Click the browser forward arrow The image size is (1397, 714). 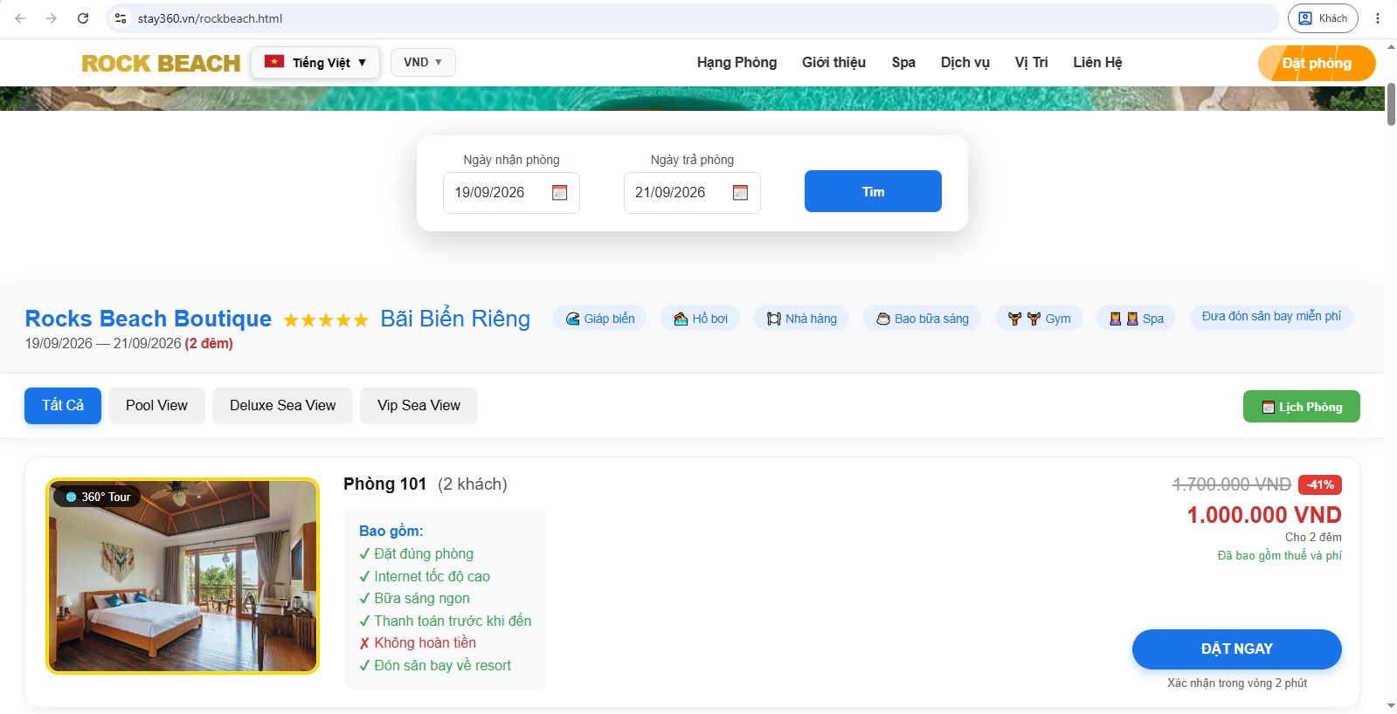coord(52,18)
